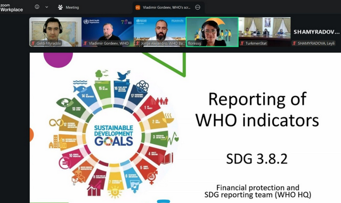Screen dimensions: 341x203
Task: Select the TurkmenStat room video tile
Action: (x=264, y=32)
